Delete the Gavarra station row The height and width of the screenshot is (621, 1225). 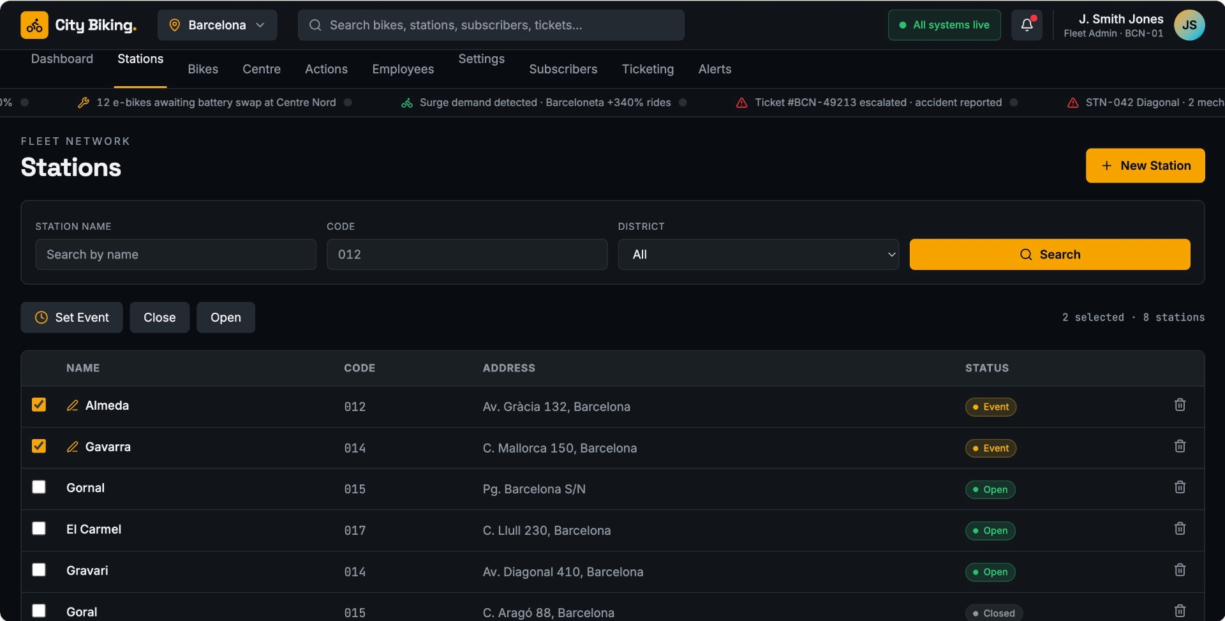coord(1180,446)
